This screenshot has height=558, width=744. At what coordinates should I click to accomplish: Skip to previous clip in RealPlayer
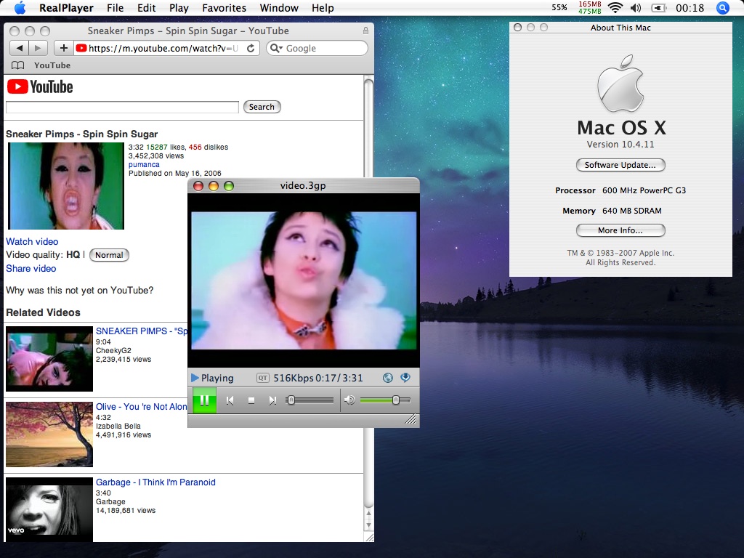(230, 400)
